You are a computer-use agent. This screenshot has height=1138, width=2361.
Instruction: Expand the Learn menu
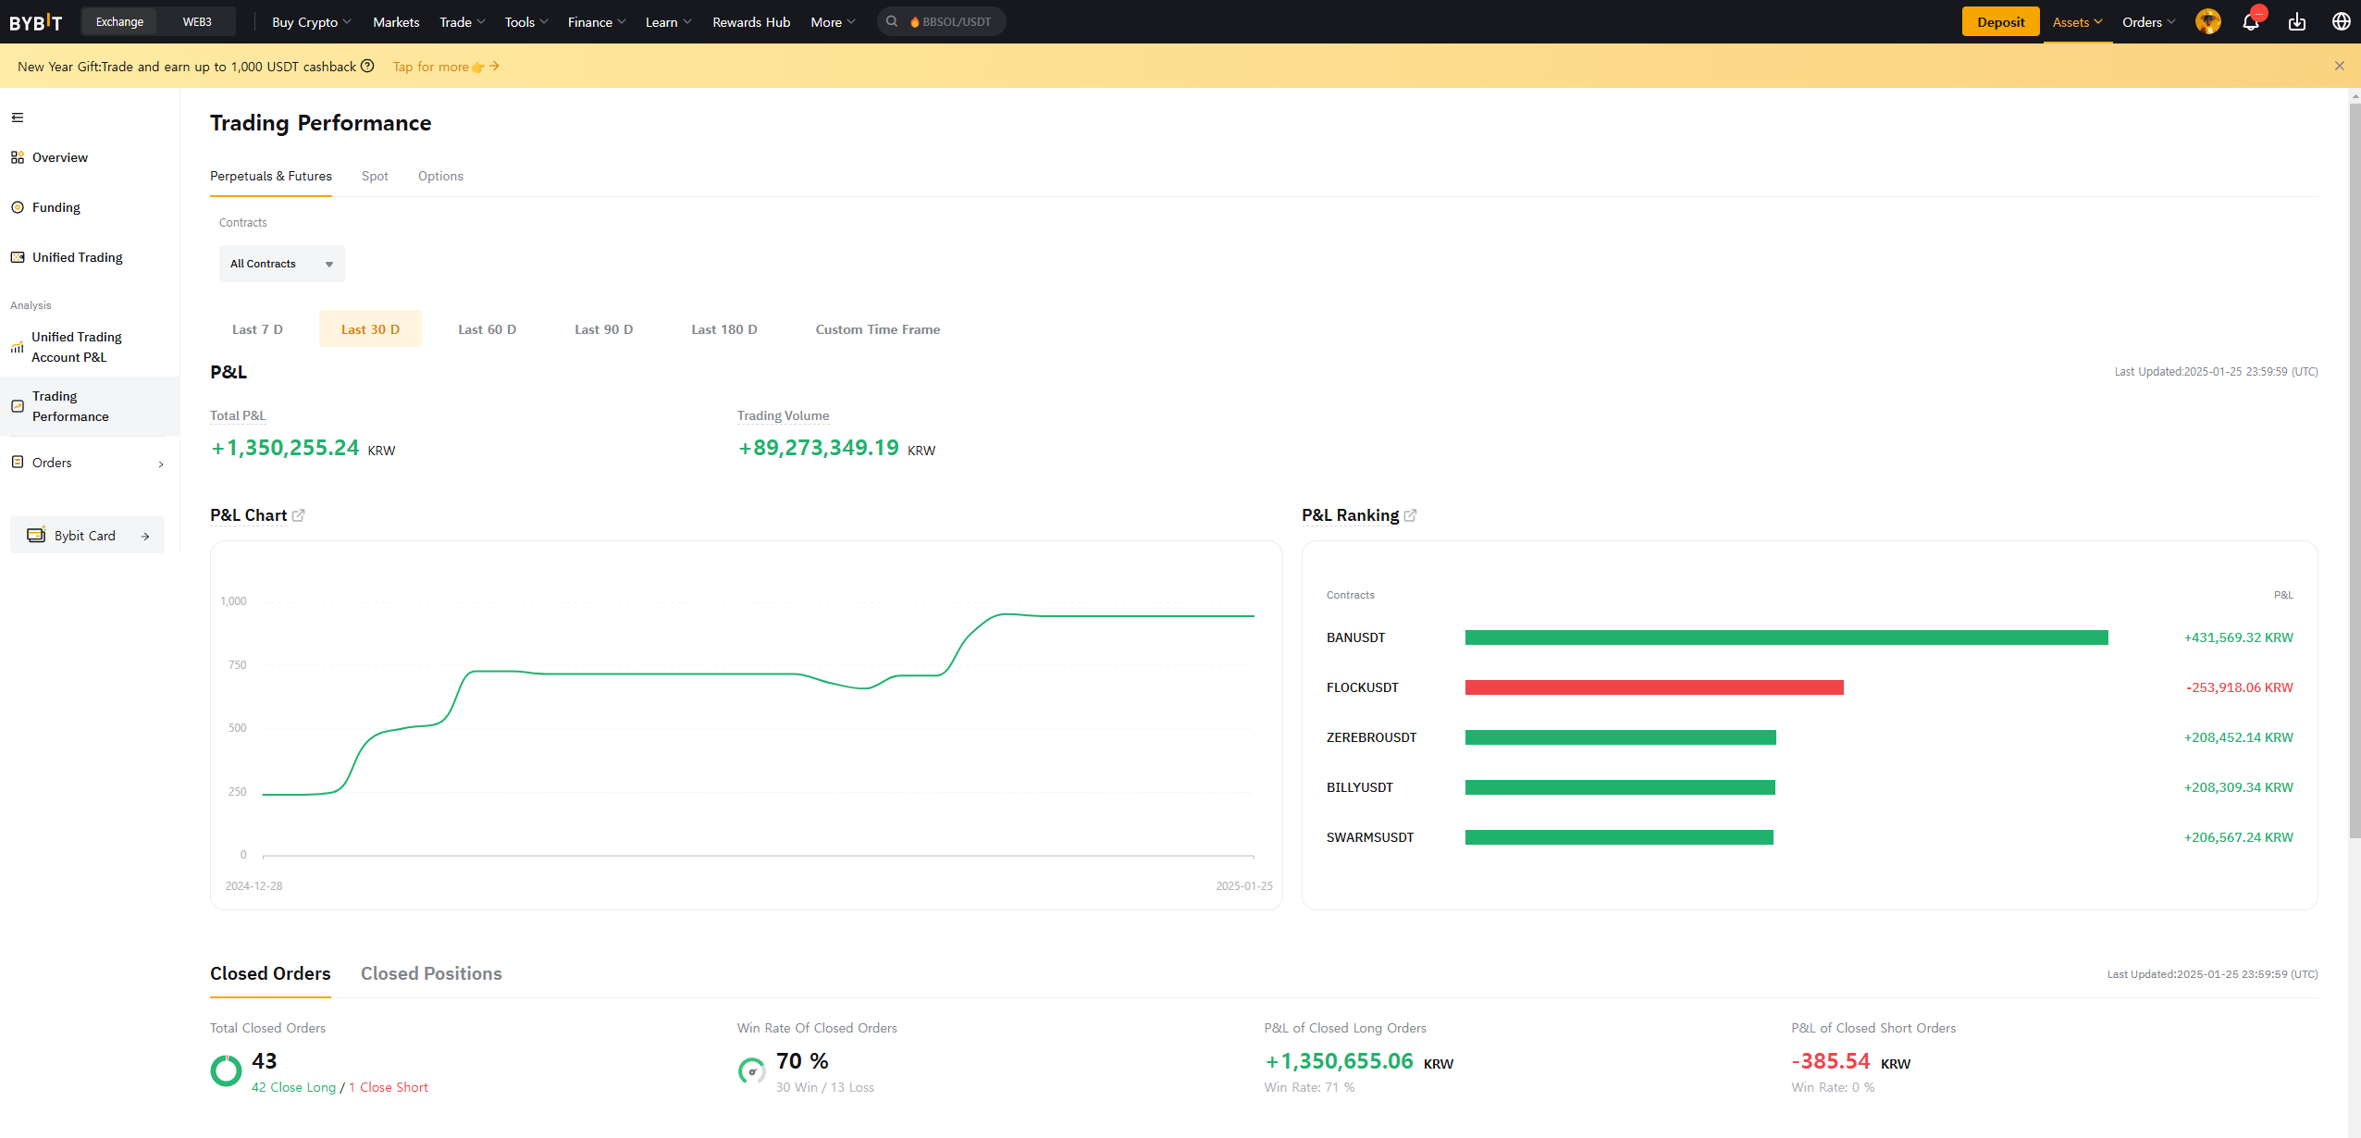point(669,22)
